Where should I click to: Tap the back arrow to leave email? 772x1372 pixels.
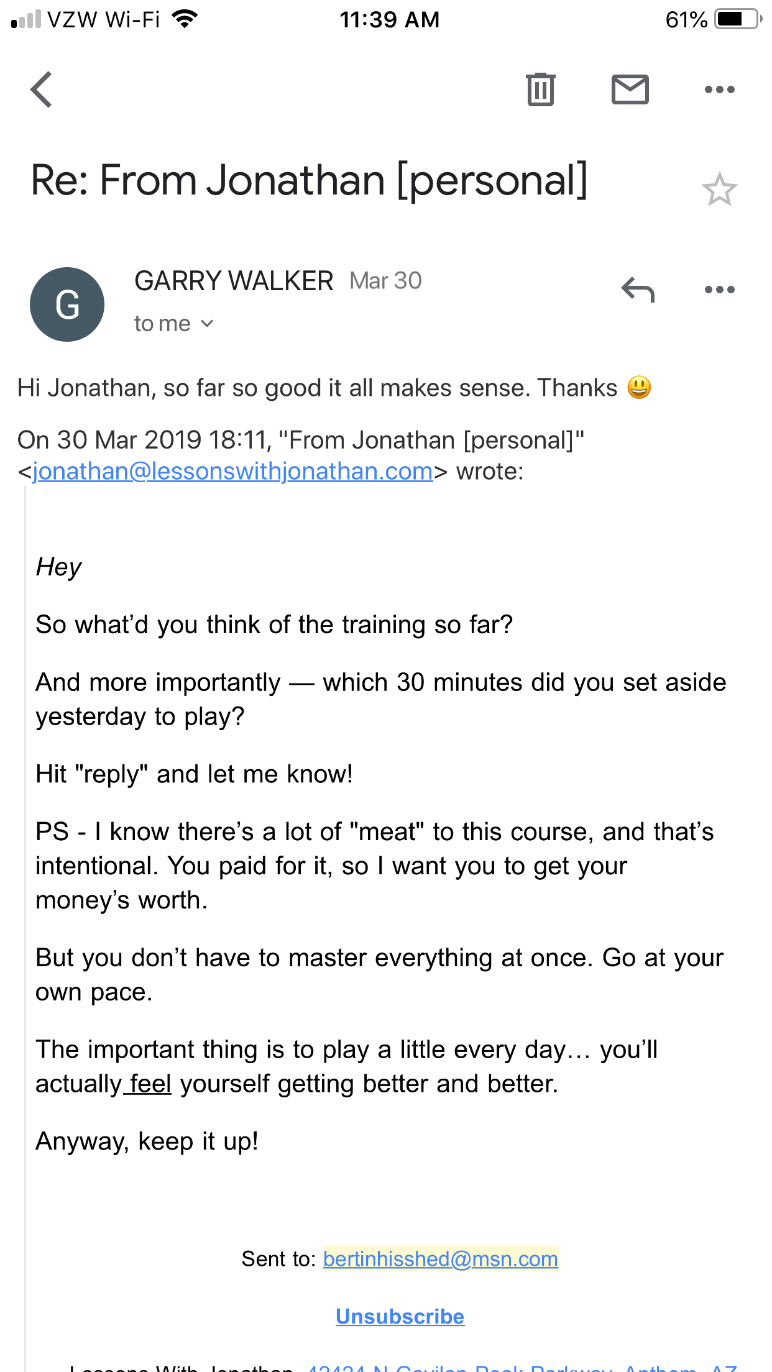(x=42, y=90)
